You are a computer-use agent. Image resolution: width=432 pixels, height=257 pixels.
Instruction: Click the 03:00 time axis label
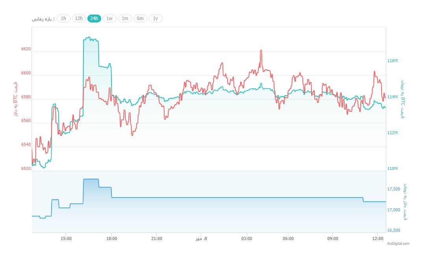tap(247, 239)
